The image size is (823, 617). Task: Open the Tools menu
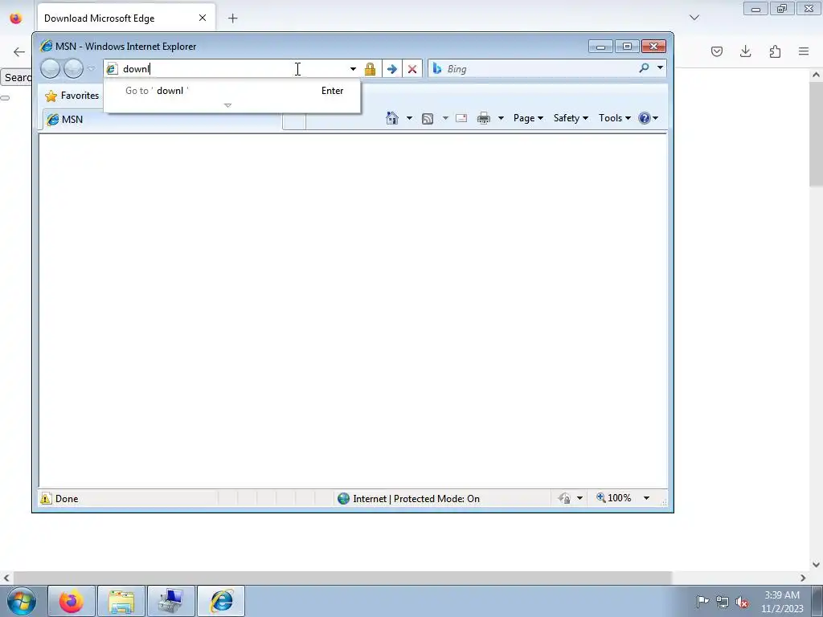click(615, 118)
